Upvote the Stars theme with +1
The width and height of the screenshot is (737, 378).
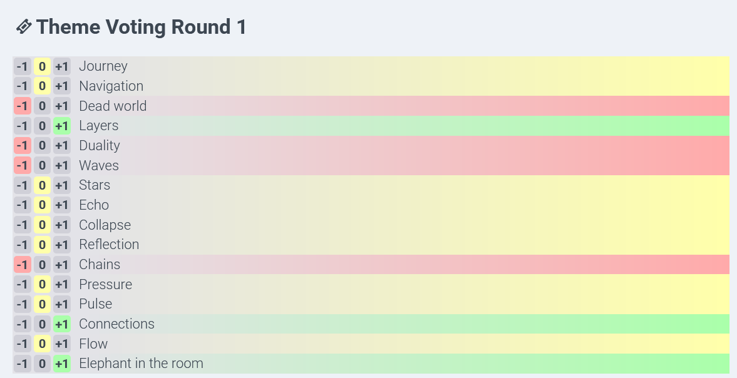click(x=61, y=185)
